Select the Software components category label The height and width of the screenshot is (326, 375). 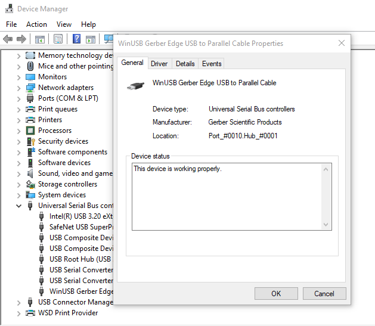(73, 152)
